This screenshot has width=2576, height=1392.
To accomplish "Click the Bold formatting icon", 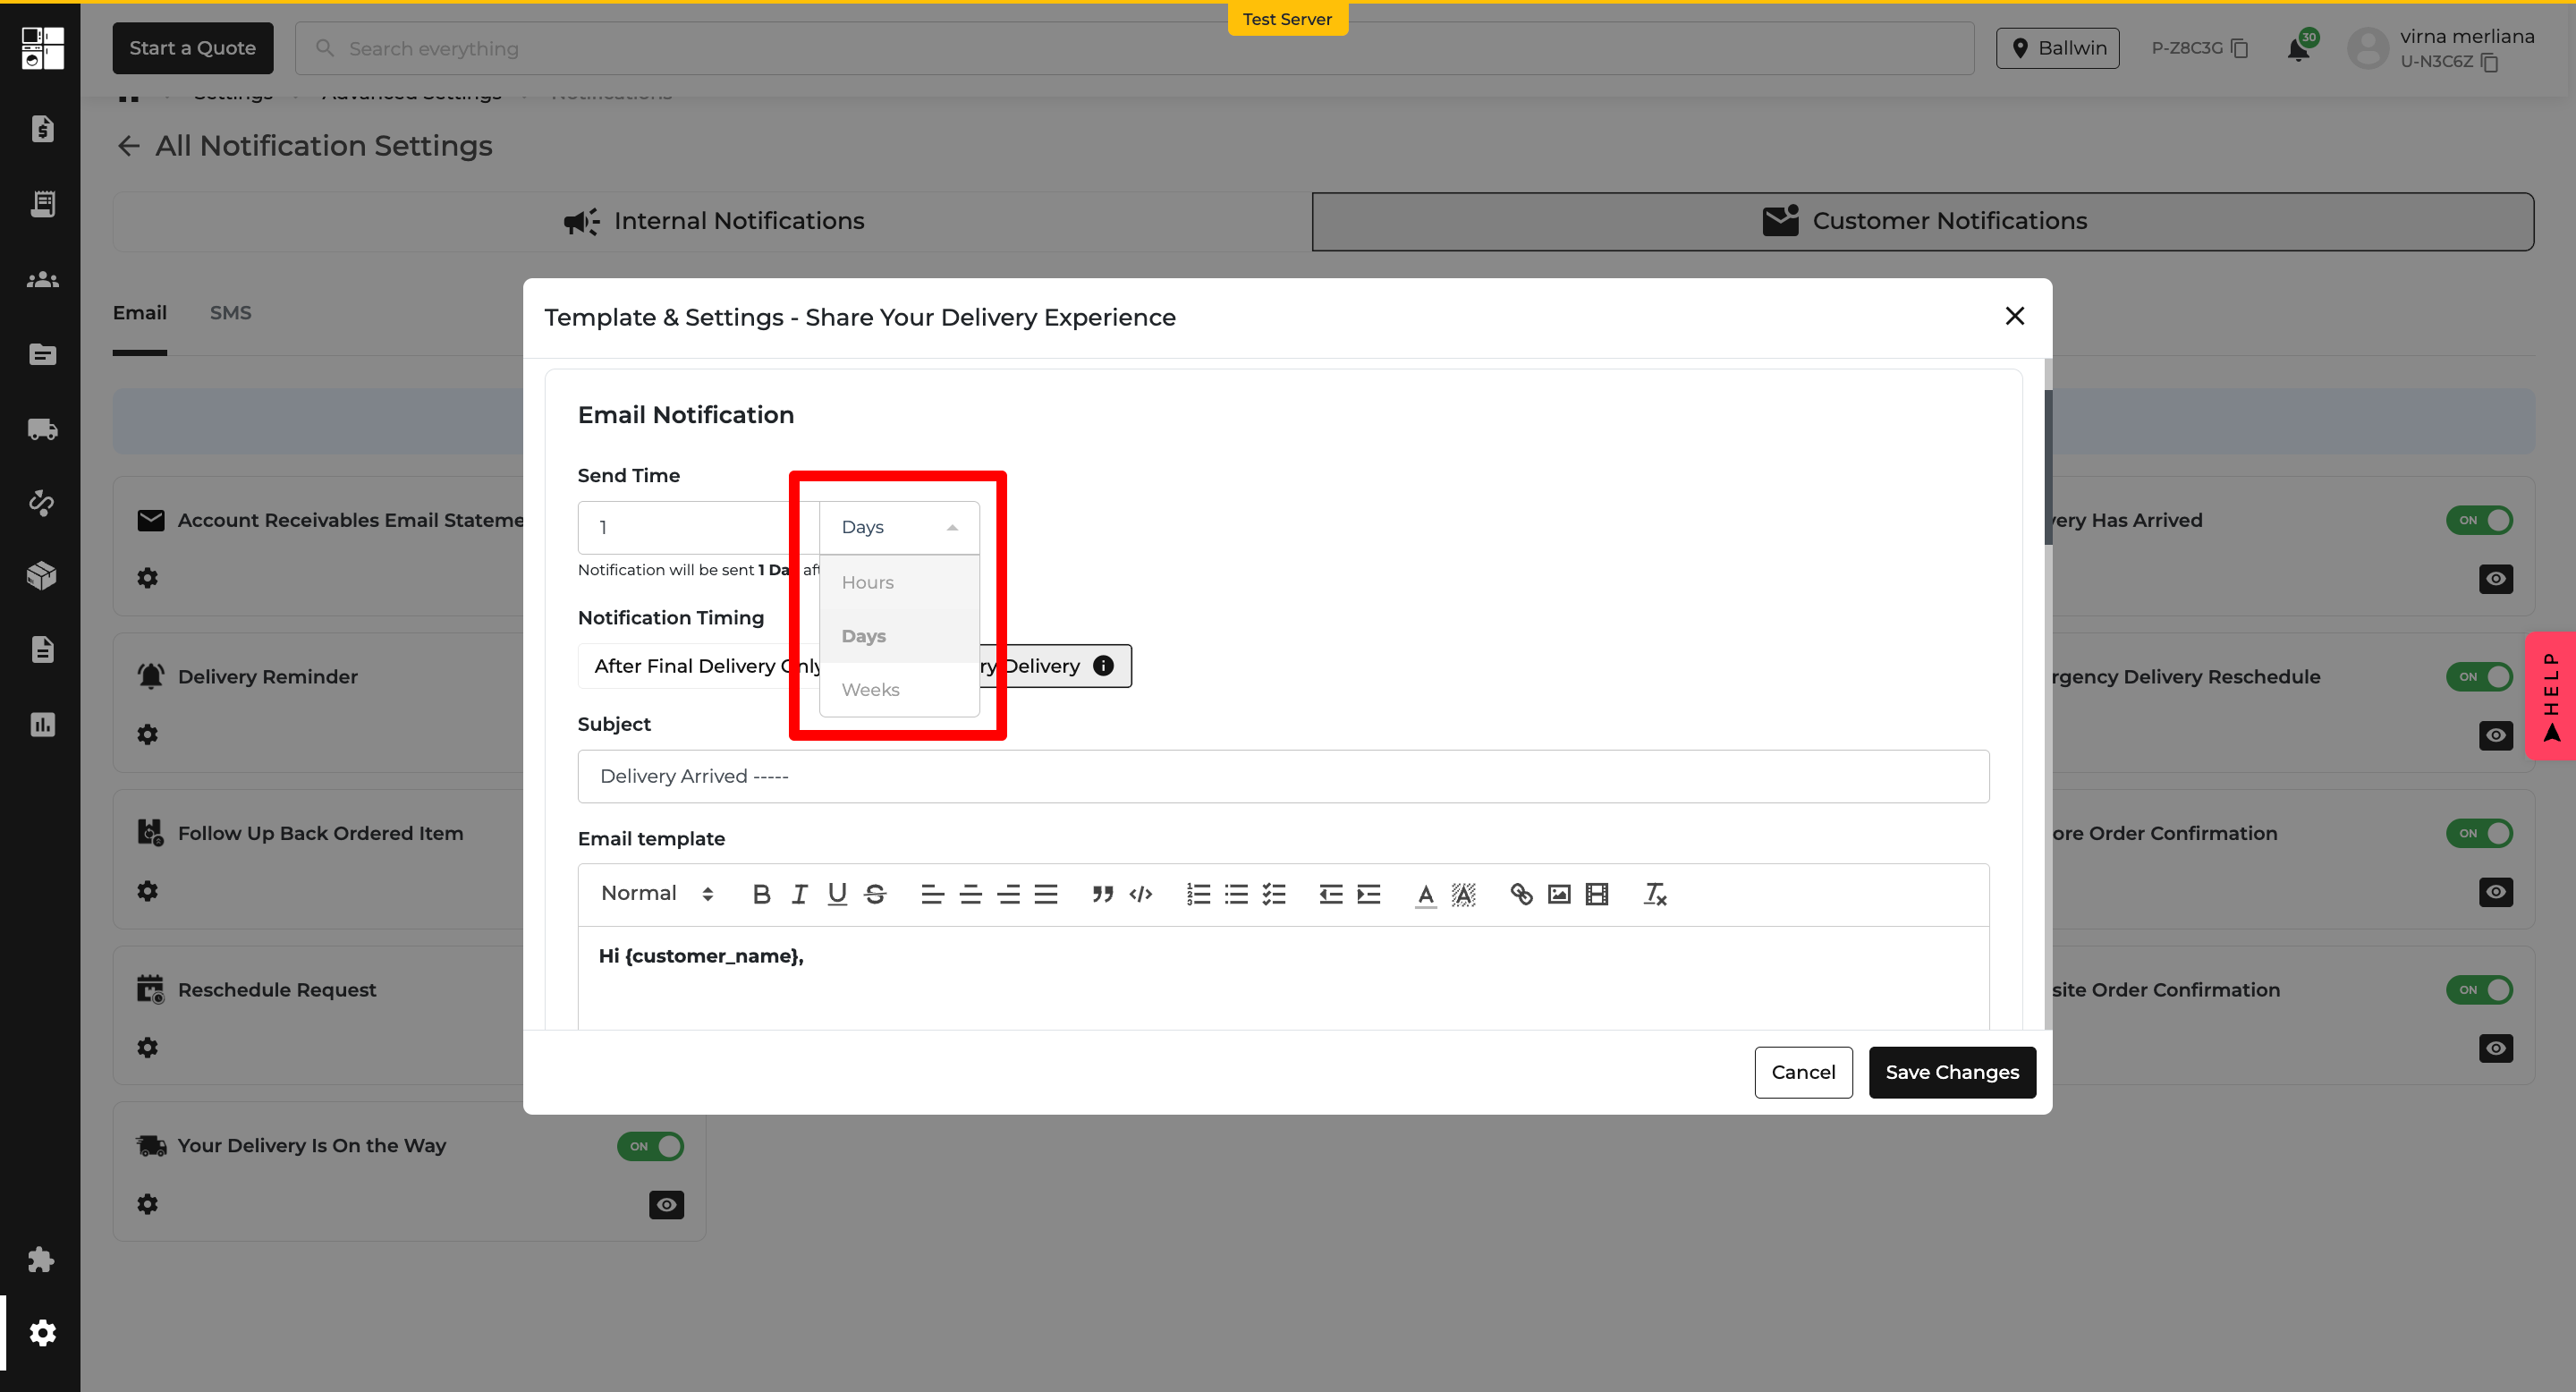I will click(x=761, y=894).
